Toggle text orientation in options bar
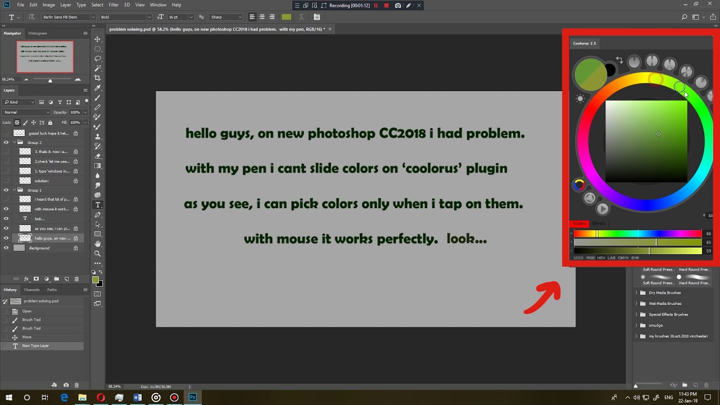This screenshot has width=720, height=405. [31, 17]
